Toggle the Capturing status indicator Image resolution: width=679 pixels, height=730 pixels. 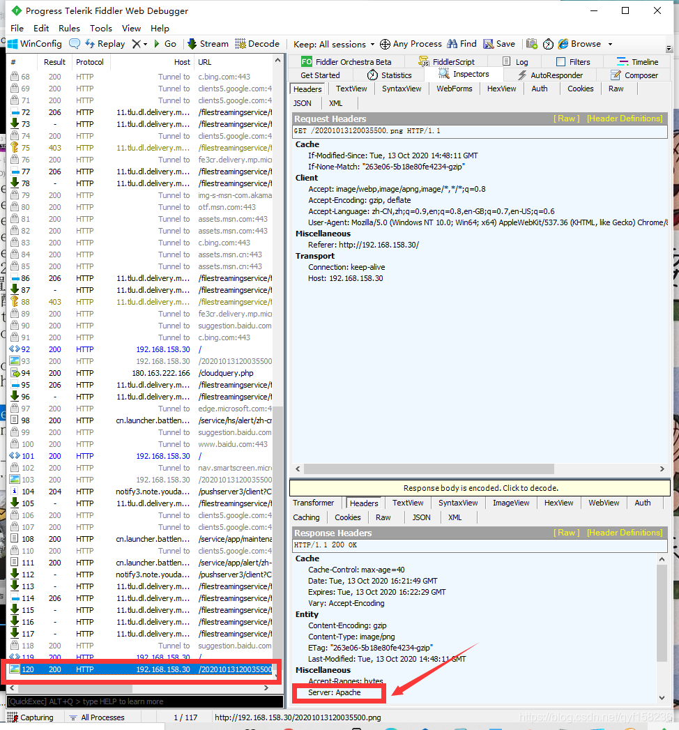30,717
